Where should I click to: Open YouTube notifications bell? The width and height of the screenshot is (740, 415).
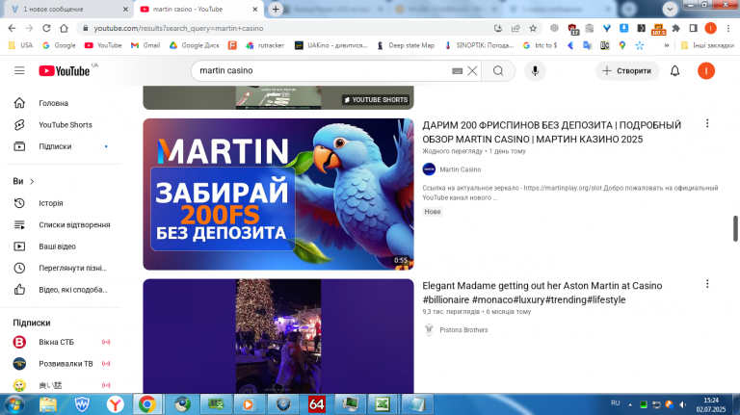(x=674, y=70)
